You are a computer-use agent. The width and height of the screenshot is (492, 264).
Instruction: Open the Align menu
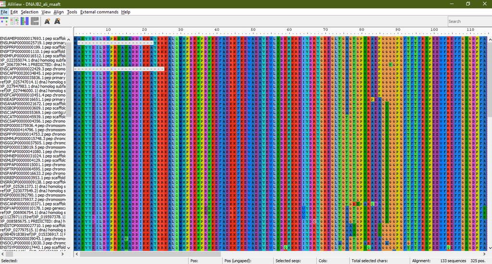58,12
